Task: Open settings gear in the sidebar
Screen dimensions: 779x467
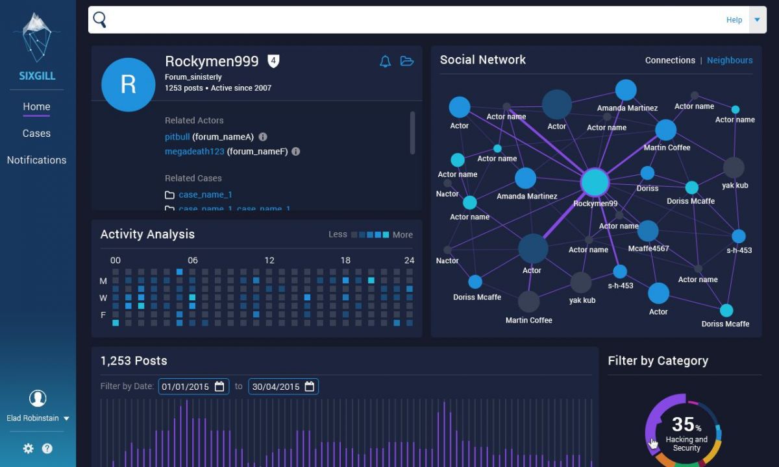Action: [x=28, y=448]
